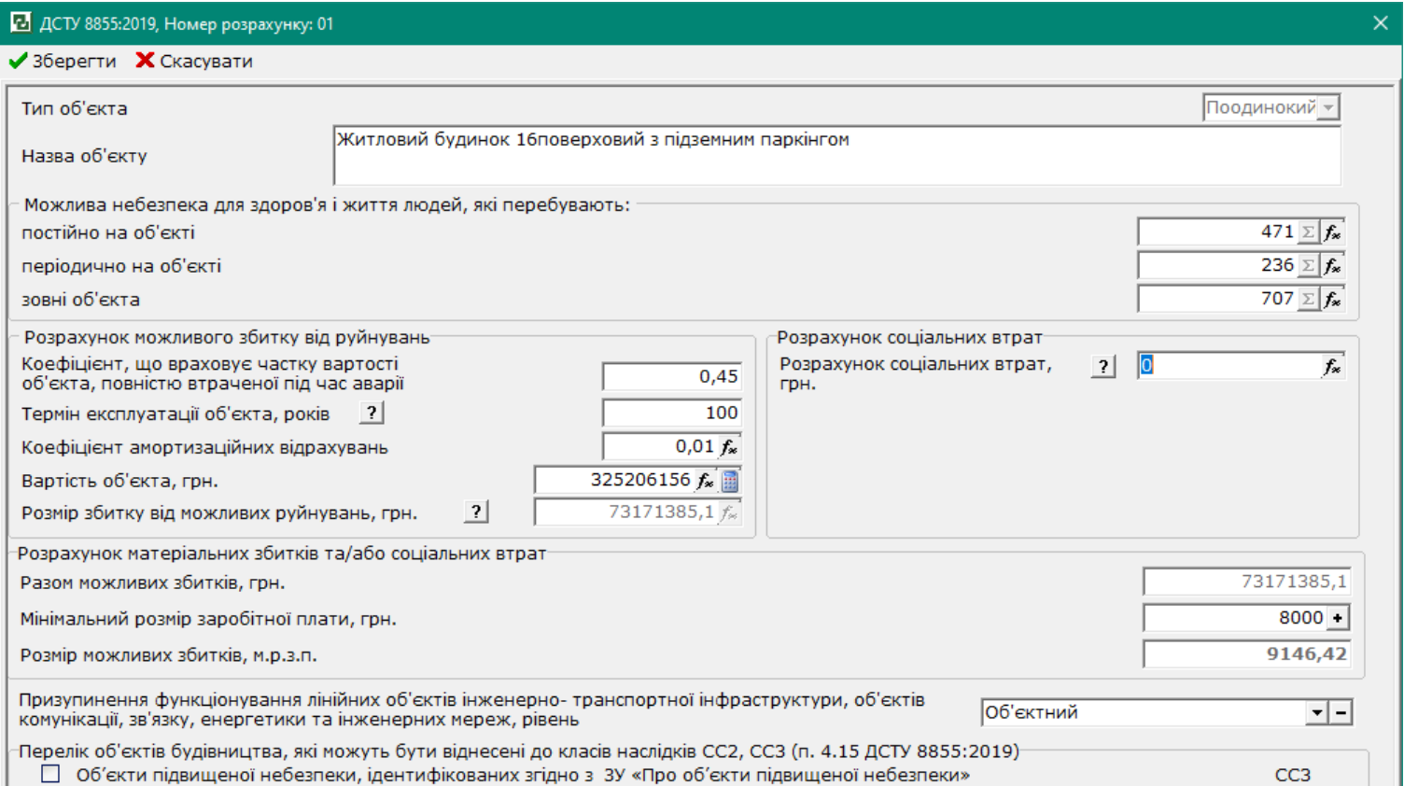Click Скасувати to cancel changes

coord(194,62)
